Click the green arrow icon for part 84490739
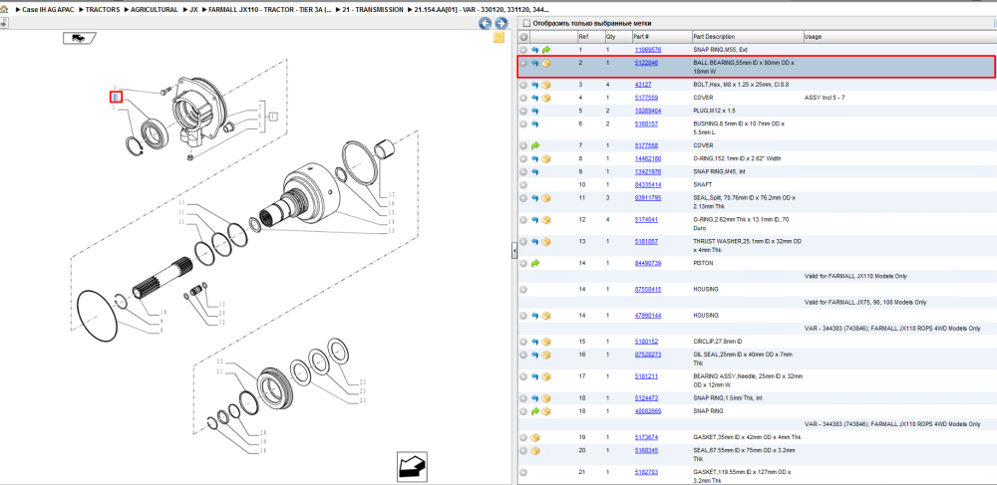The height and width of the screenshot is (485, 997). coord(535,263)
